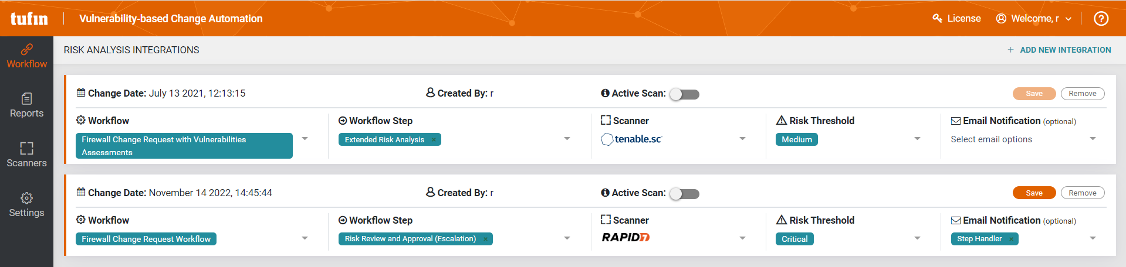Remove the July 13 2021 integration

tap(1083, 94)
